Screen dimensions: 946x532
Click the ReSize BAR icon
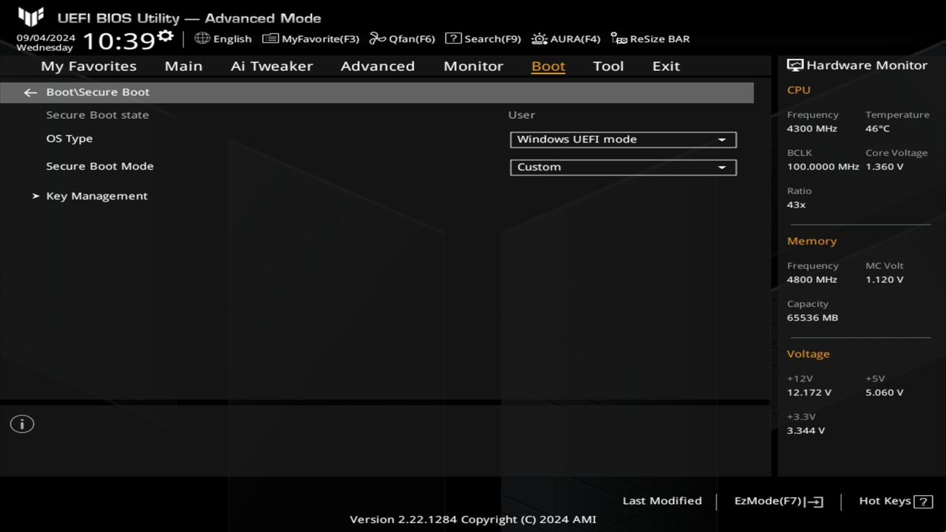pyautogui.click(x=619, y=38)
